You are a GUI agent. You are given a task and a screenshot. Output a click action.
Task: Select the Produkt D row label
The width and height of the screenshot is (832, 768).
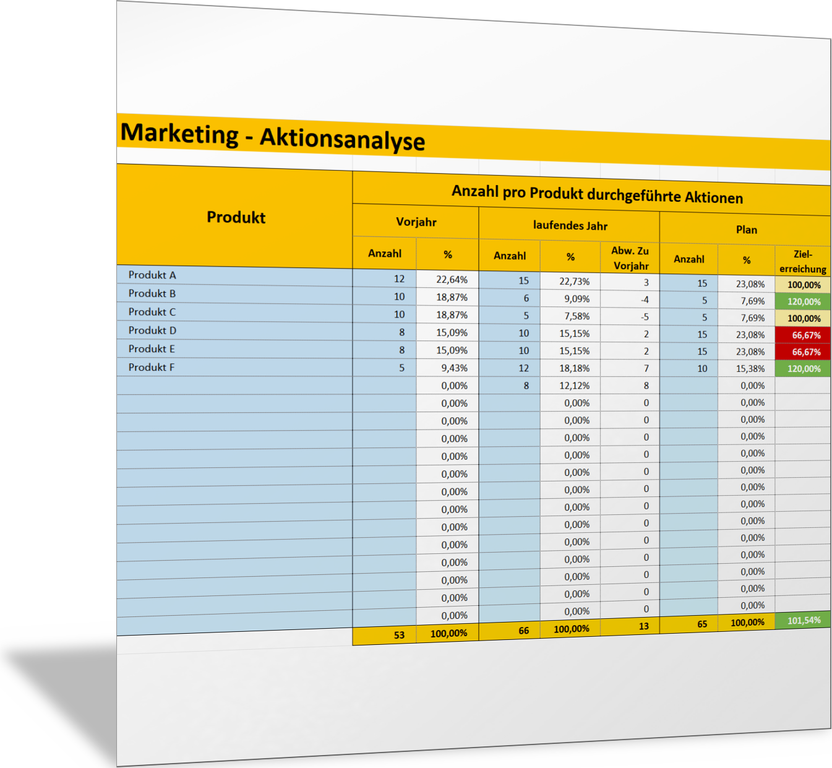point(152,330)
